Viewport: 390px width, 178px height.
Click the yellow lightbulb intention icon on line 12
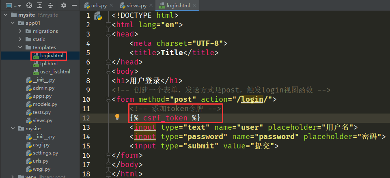[x=117, y=118]
